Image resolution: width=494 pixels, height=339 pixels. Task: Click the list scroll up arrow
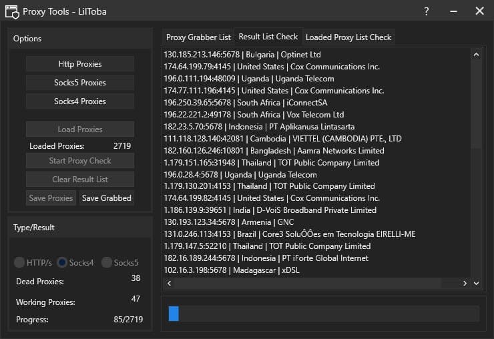coord(476,55)
